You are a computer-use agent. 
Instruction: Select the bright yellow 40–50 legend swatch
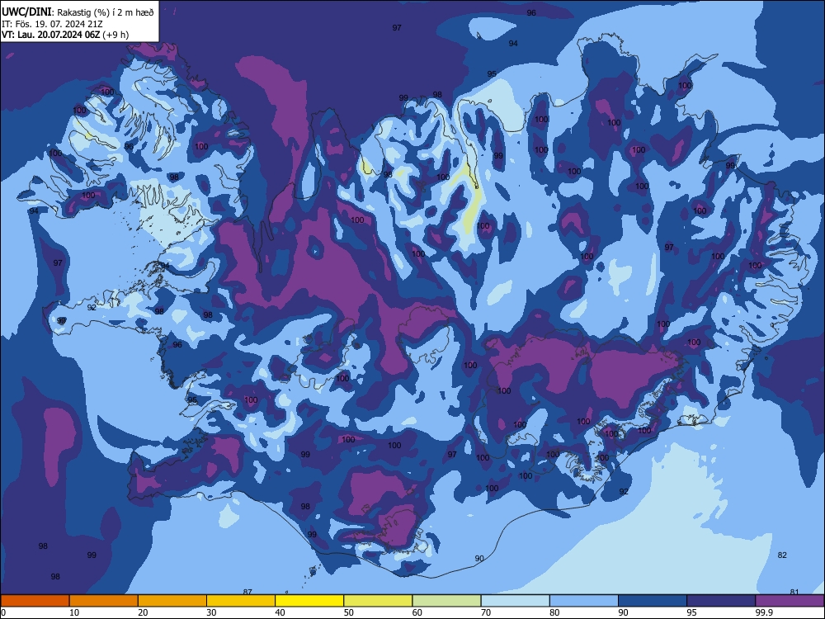(x=309, y=601)
